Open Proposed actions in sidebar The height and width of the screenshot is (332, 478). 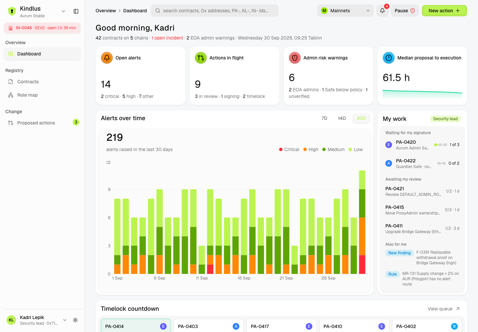click(42, 123)
